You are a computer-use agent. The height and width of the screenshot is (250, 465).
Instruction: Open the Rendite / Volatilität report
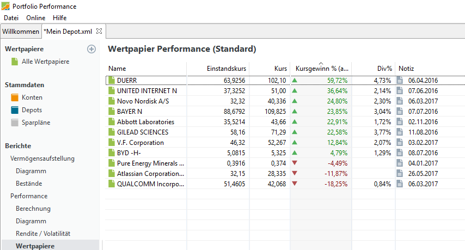(x=43, y=234)
